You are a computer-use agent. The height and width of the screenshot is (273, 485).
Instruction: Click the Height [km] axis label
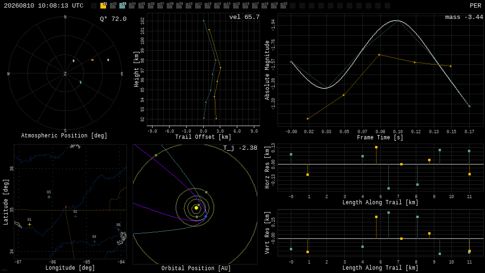(x=136, y=69)
